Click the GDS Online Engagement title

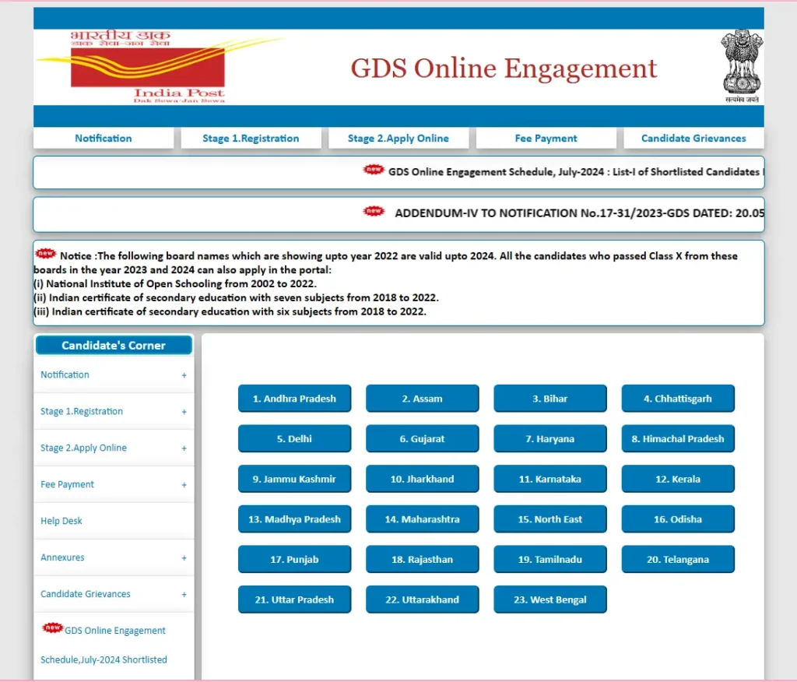pos(504,69)
